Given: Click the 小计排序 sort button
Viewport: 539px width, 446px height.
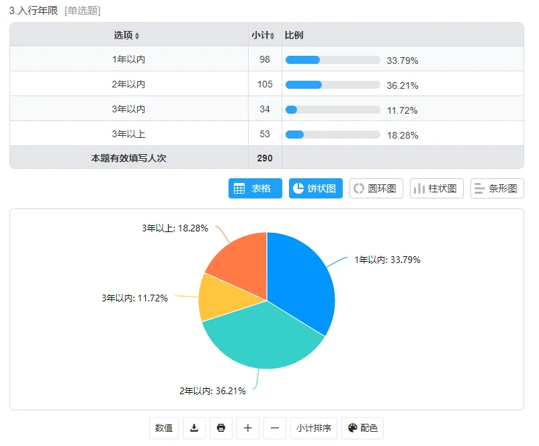Looking at the screenshot, I should pos(314,428).
